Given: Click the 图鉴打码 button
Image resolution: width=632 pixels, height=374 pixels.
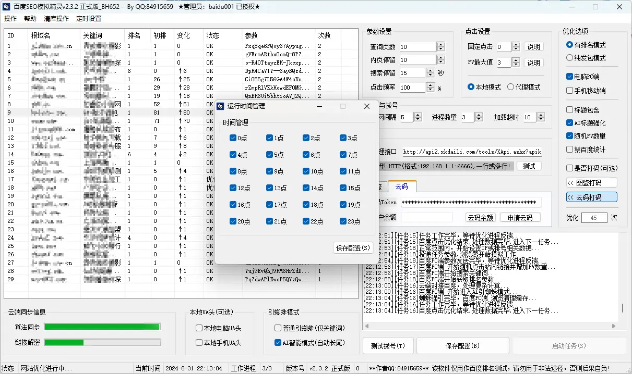Looking at the screenshot, I should coord(591,183).
